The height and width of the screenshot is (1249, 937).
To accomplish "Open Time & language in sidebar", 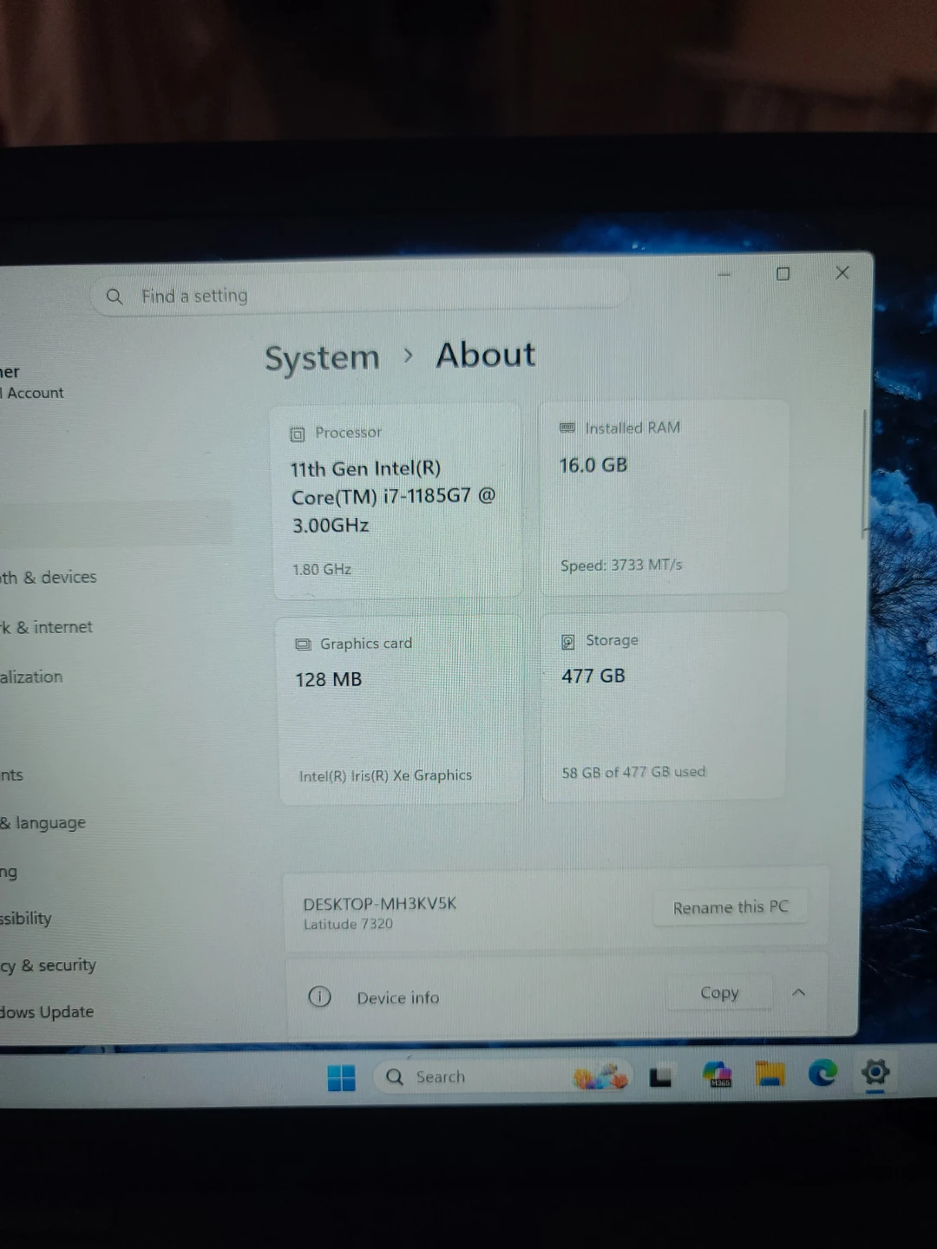I will point(43,822).
